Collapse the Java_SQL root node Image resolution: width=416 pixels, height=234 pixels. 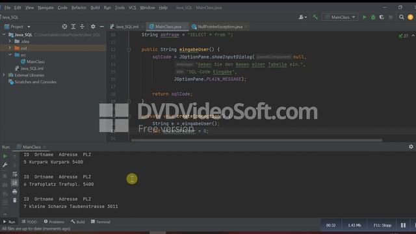click(4, 34)
